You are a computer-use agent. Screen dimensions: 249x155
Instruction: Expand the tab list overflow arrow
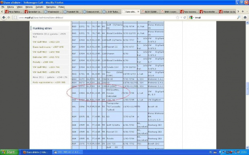pos(238,12)
